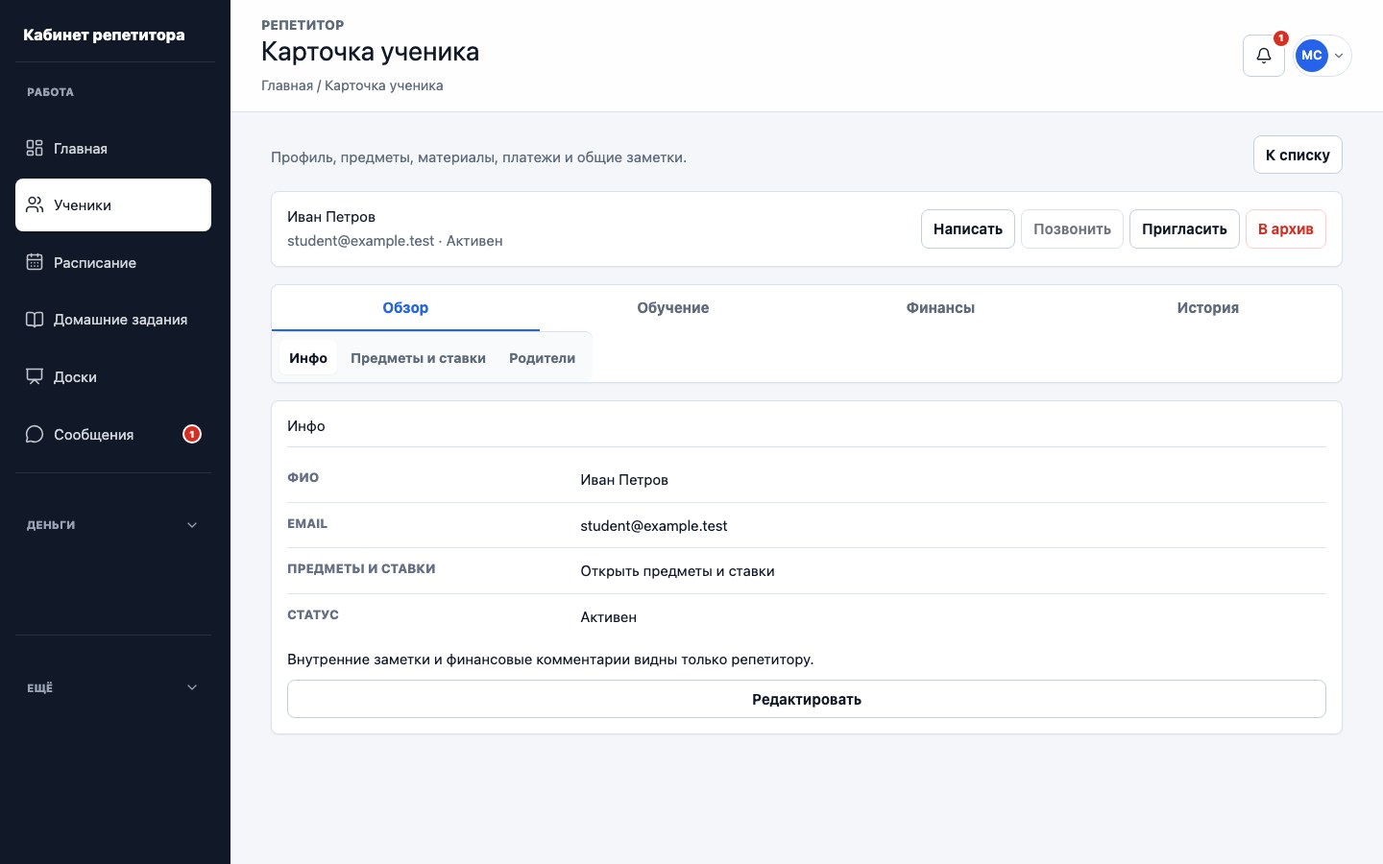Click the internal notes visibility notice text
Viewport: 1383px width, 864px height.
tap(550, 660)
